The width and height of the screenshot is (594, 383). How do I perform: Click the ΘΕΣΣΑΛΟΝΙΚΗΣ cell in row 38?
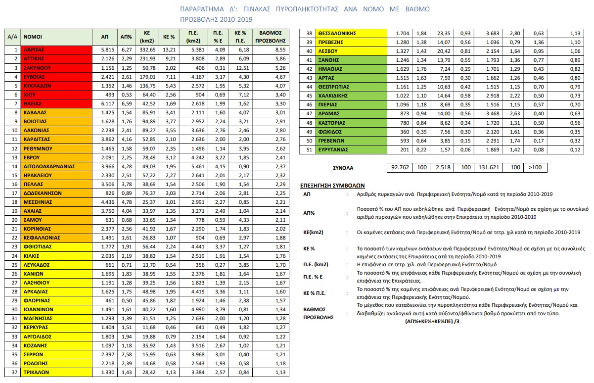(351, 33)
